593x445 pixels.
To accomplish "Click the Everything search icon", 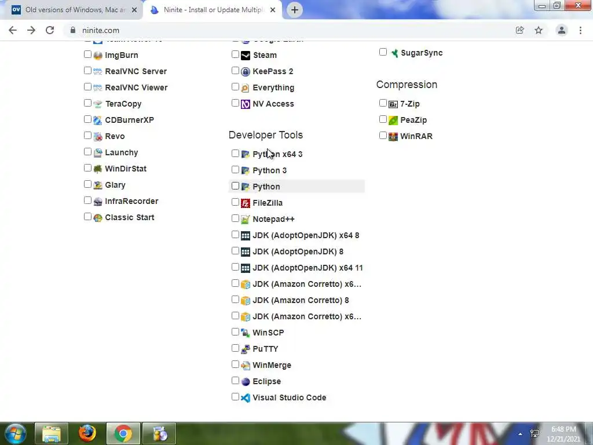I will coord(246,88).
